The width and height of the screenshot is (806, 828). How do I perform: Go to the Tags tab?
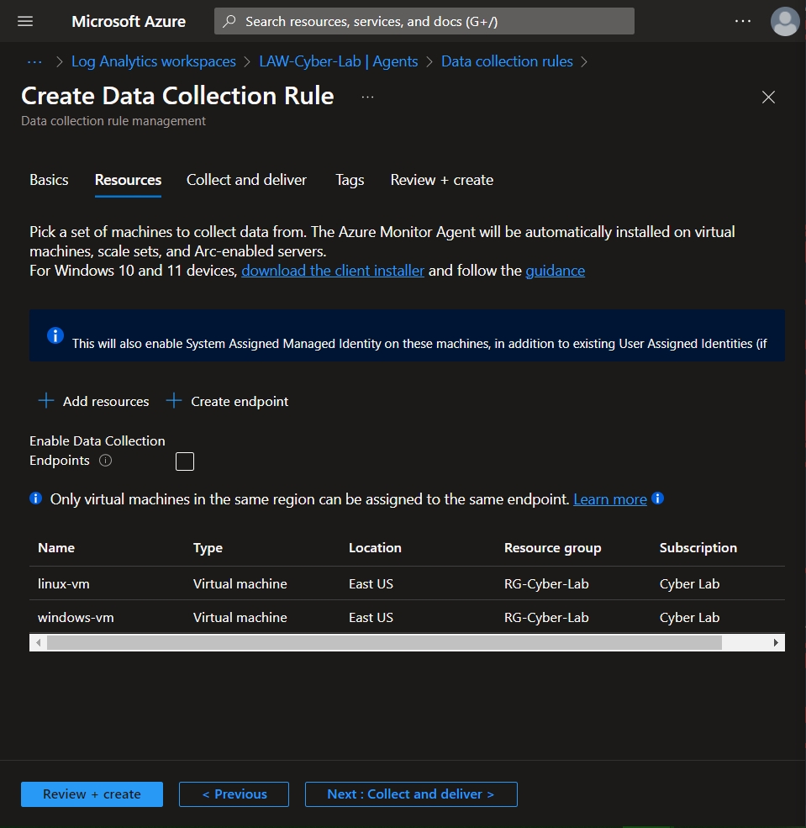[x=350, y=180]
